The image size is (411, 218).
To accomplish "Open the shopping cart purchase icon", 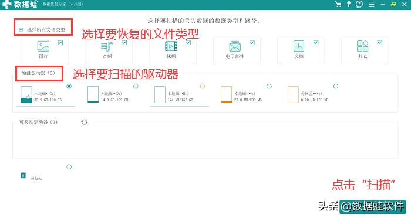I will pyautogui.click(x=338, y=4).
